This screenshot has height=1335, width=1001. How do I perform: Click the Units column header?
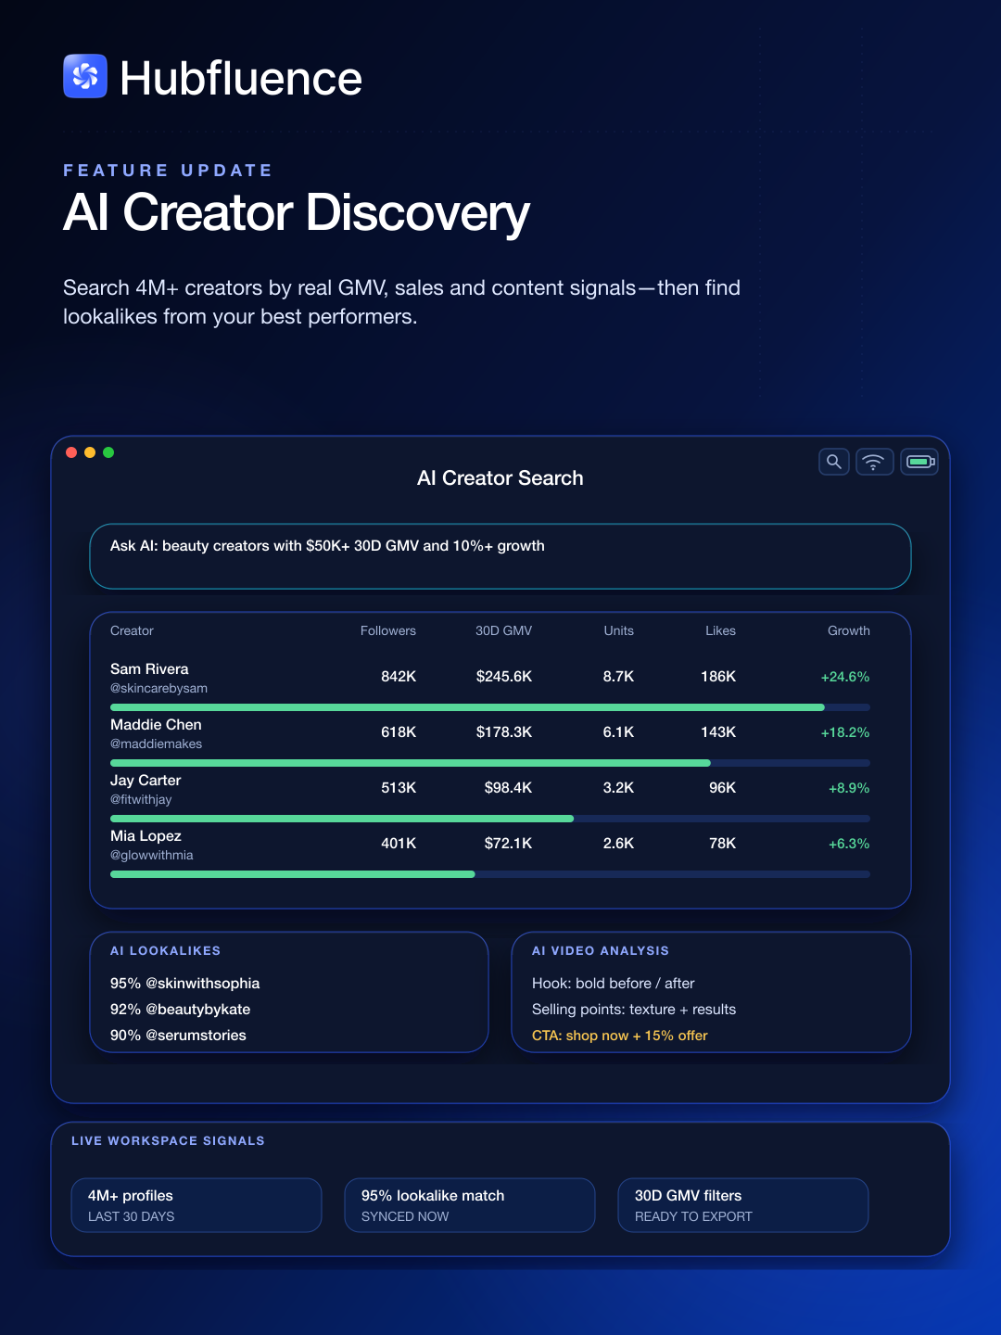(x=619, y=630)
